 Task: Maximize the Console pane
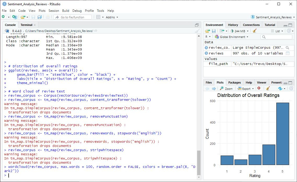[197, 25]
